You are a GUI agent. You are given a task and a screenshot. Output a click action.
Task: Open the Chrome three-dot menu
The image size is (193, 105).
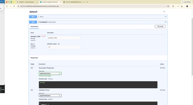click(x=191, y=6)
